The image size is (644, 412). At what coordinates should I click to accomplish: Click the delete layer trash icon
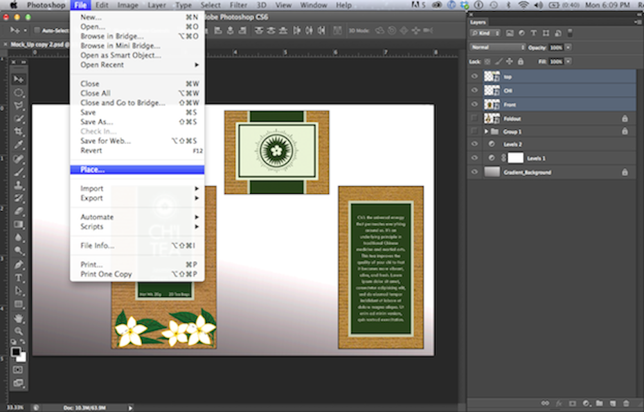coord(626,403)
